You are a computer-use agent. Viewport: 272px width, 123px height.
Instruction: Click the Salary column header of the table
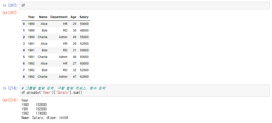tap(84, 17)
